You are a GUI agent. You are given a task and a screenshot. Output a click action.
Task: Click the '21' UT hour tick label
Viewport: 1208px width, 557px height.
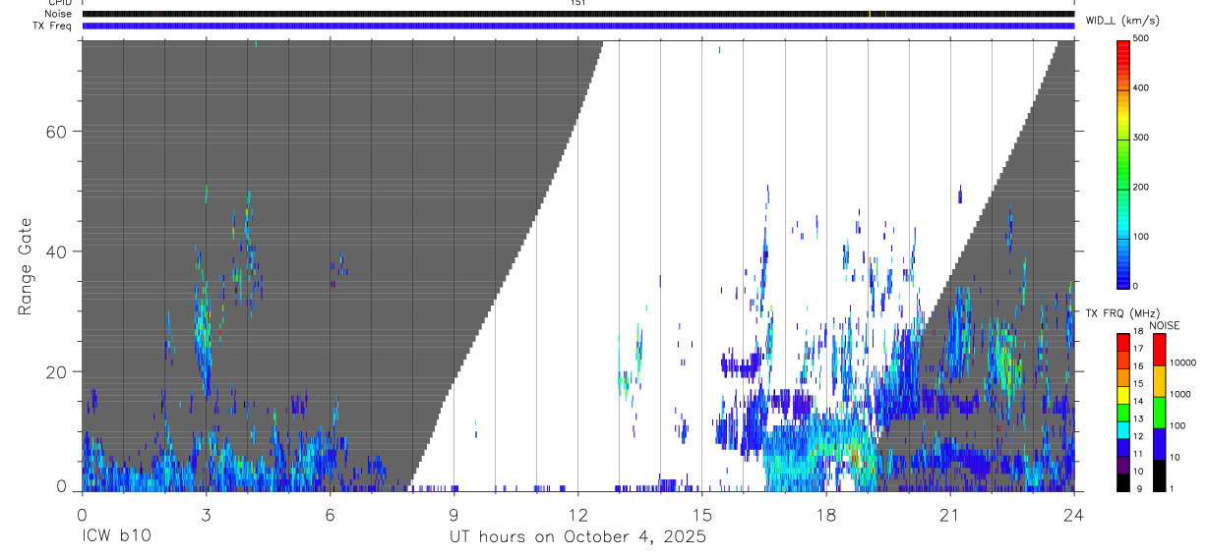pyautogui.click(x=949, y=514)
